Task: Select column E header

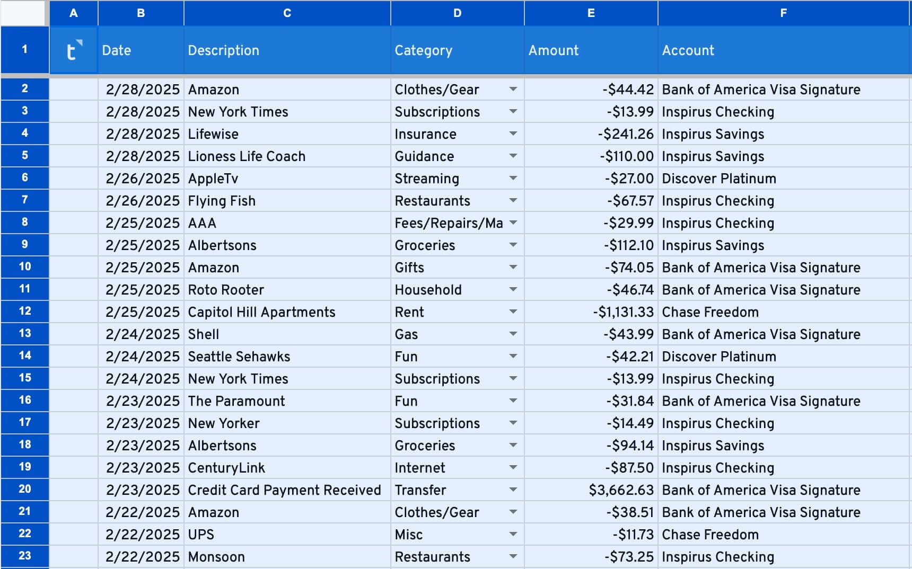Action: (x=591, y=13)
